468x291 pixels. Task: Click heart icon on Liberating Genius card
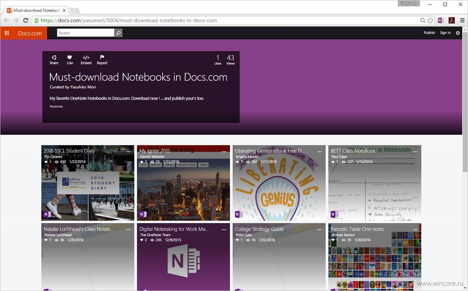pyautogui.click(x=237, y=162)
